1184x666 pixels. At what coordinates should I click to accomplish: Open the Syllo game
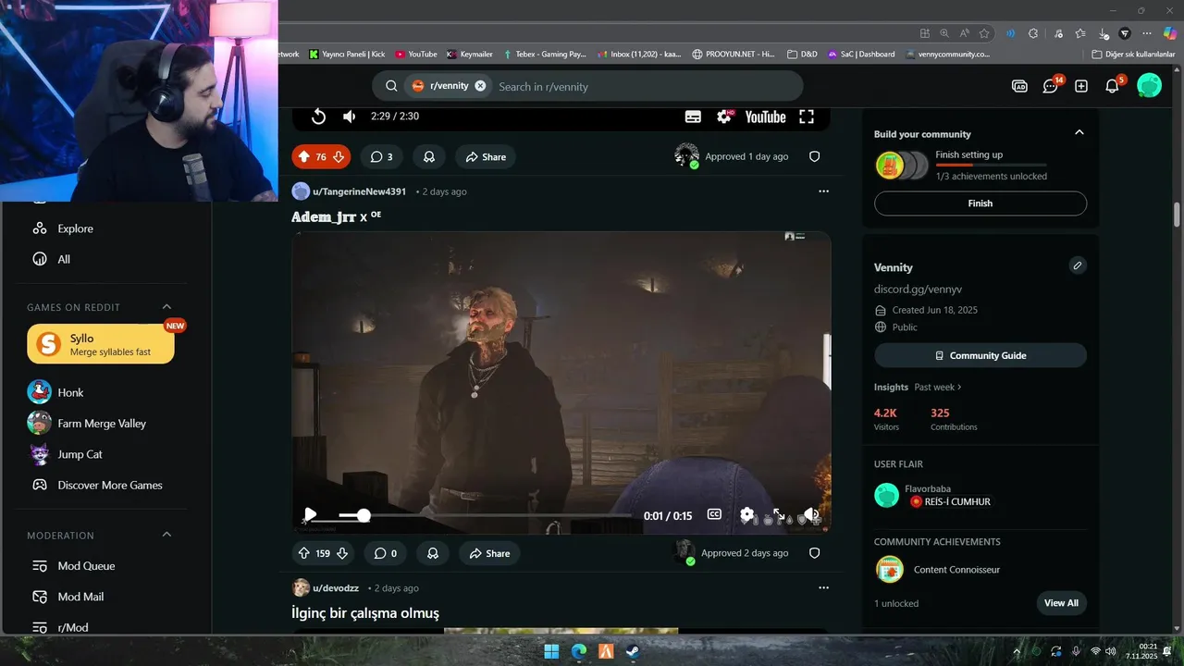[x=101, y=343]
